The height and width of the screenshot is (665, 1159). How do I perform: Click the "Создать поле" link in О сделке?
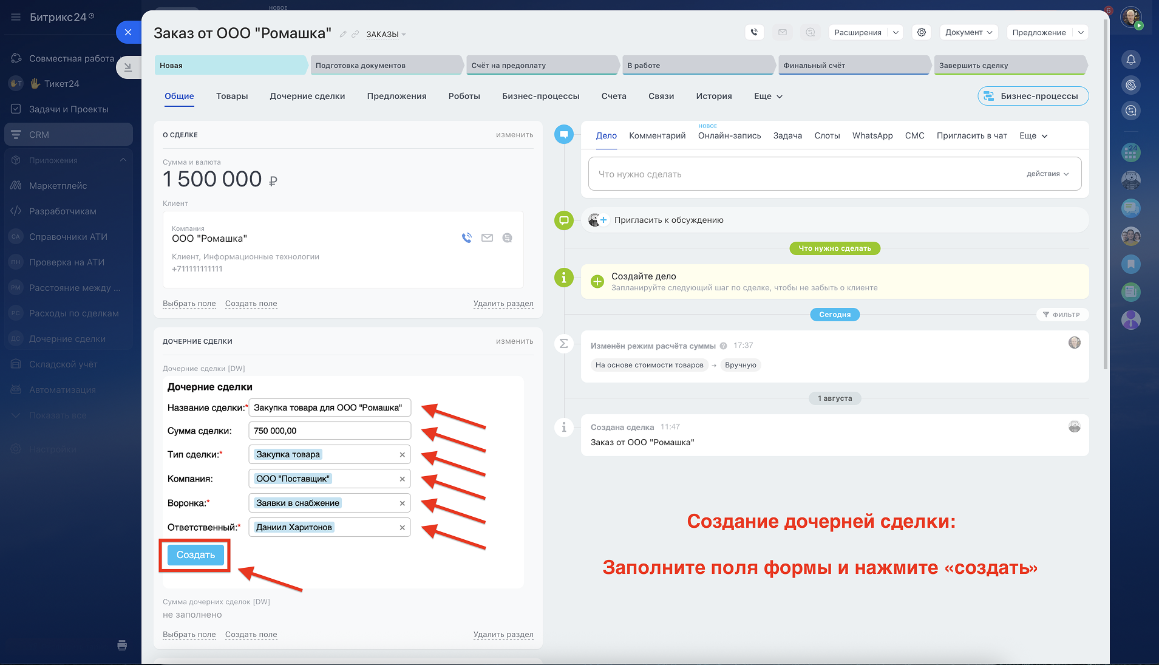[251, 304]
